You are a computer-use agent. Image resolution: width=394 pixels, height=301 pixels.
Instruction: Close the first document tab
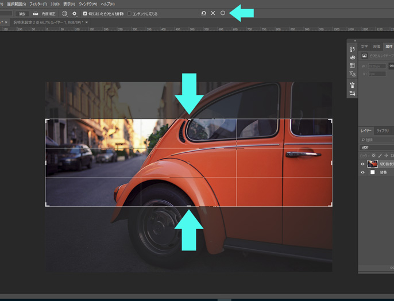[x=6, y=22]
